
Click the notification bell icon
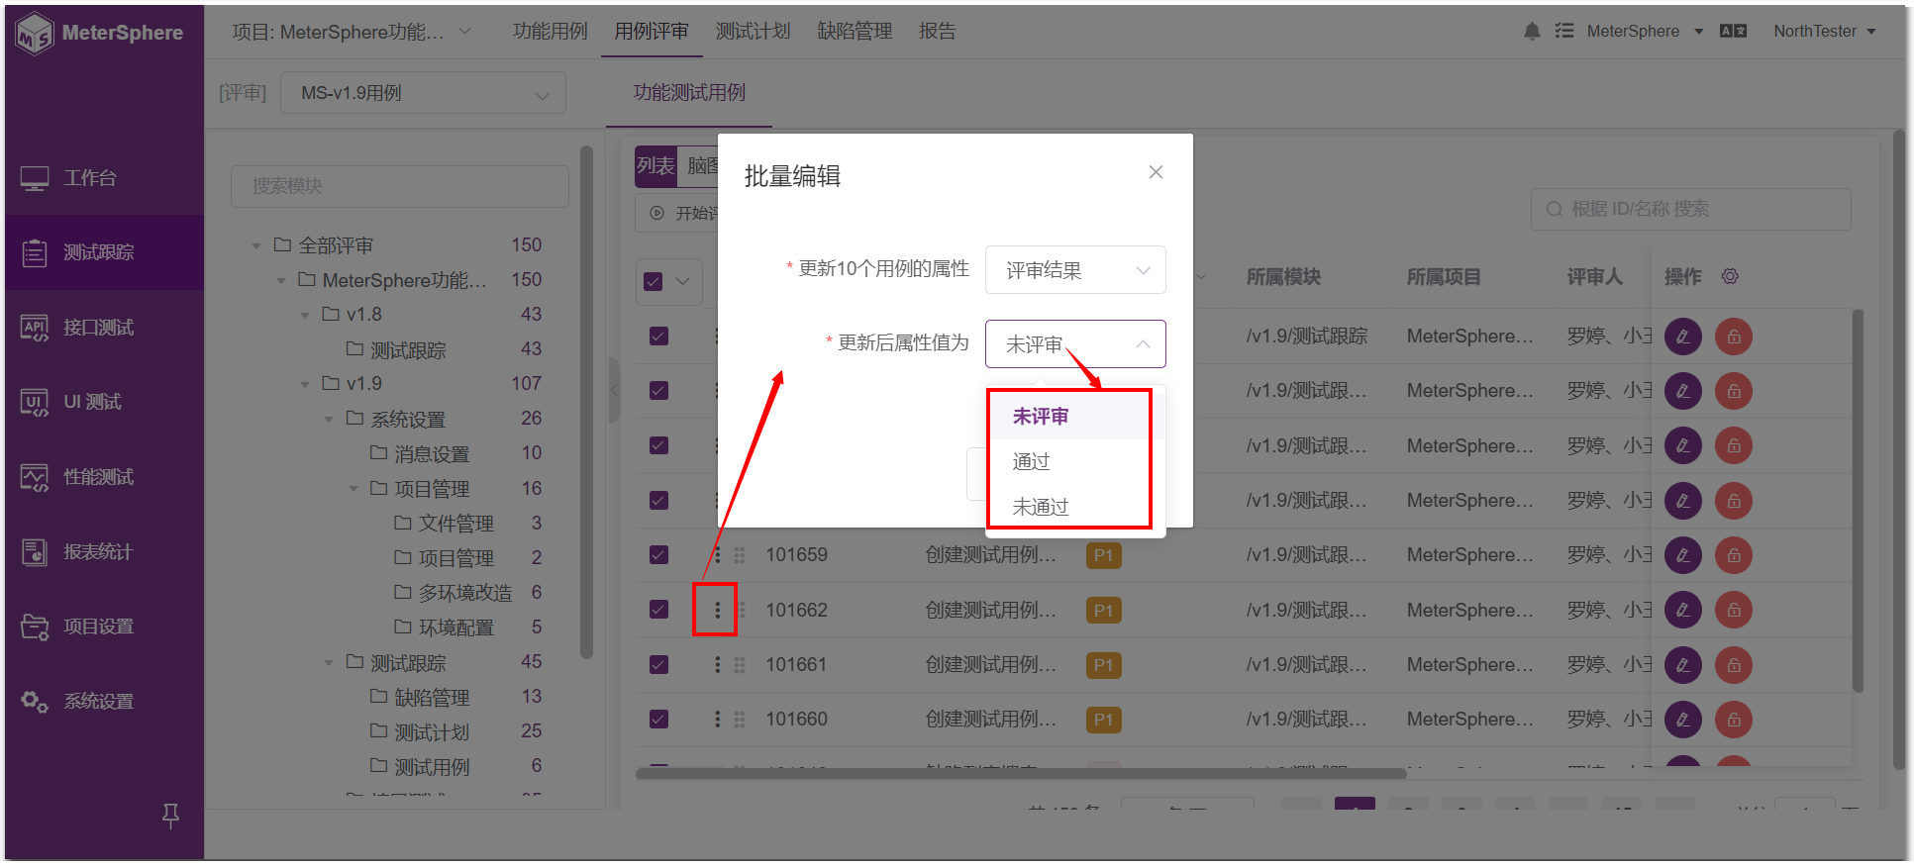[x=1532, y=32]
